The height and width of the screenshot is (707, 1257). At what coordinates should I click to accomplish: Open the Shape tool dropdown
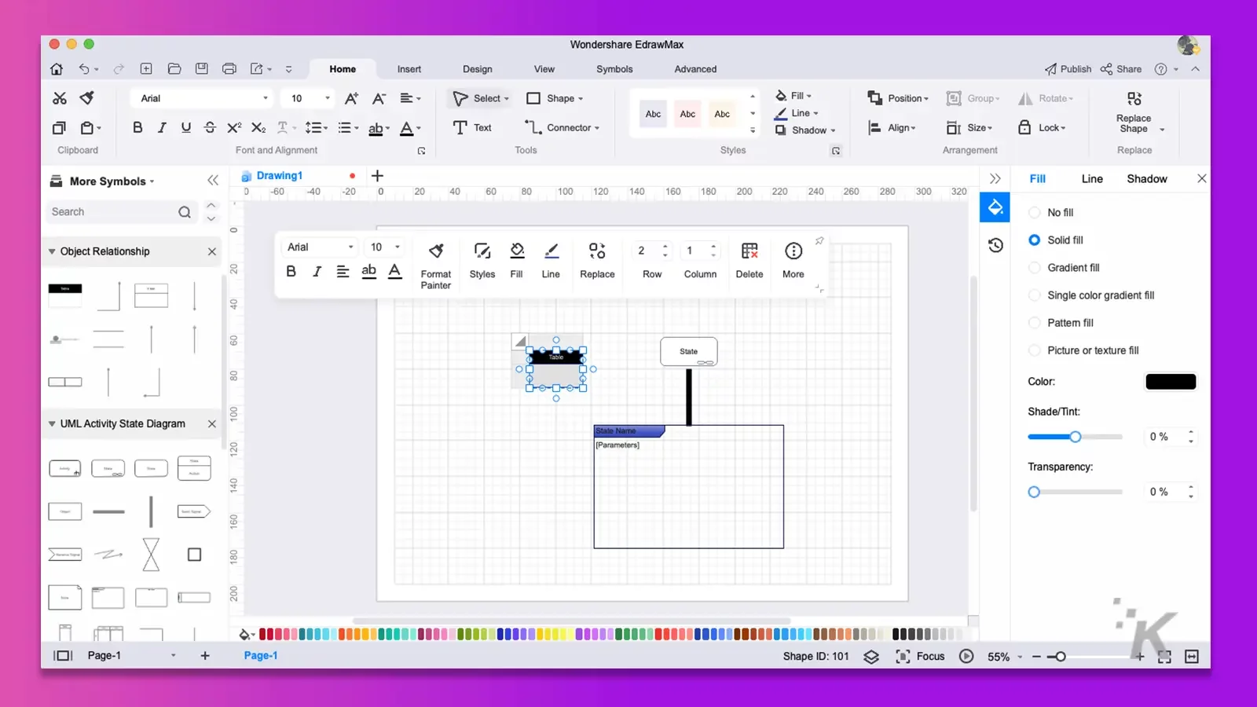point(581,99)
